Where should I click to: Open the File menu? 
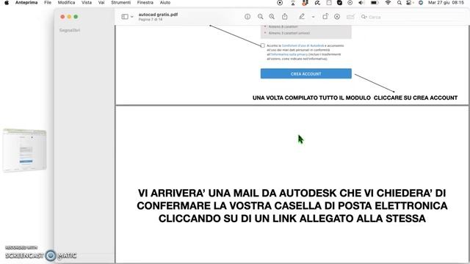coord(47,3)
